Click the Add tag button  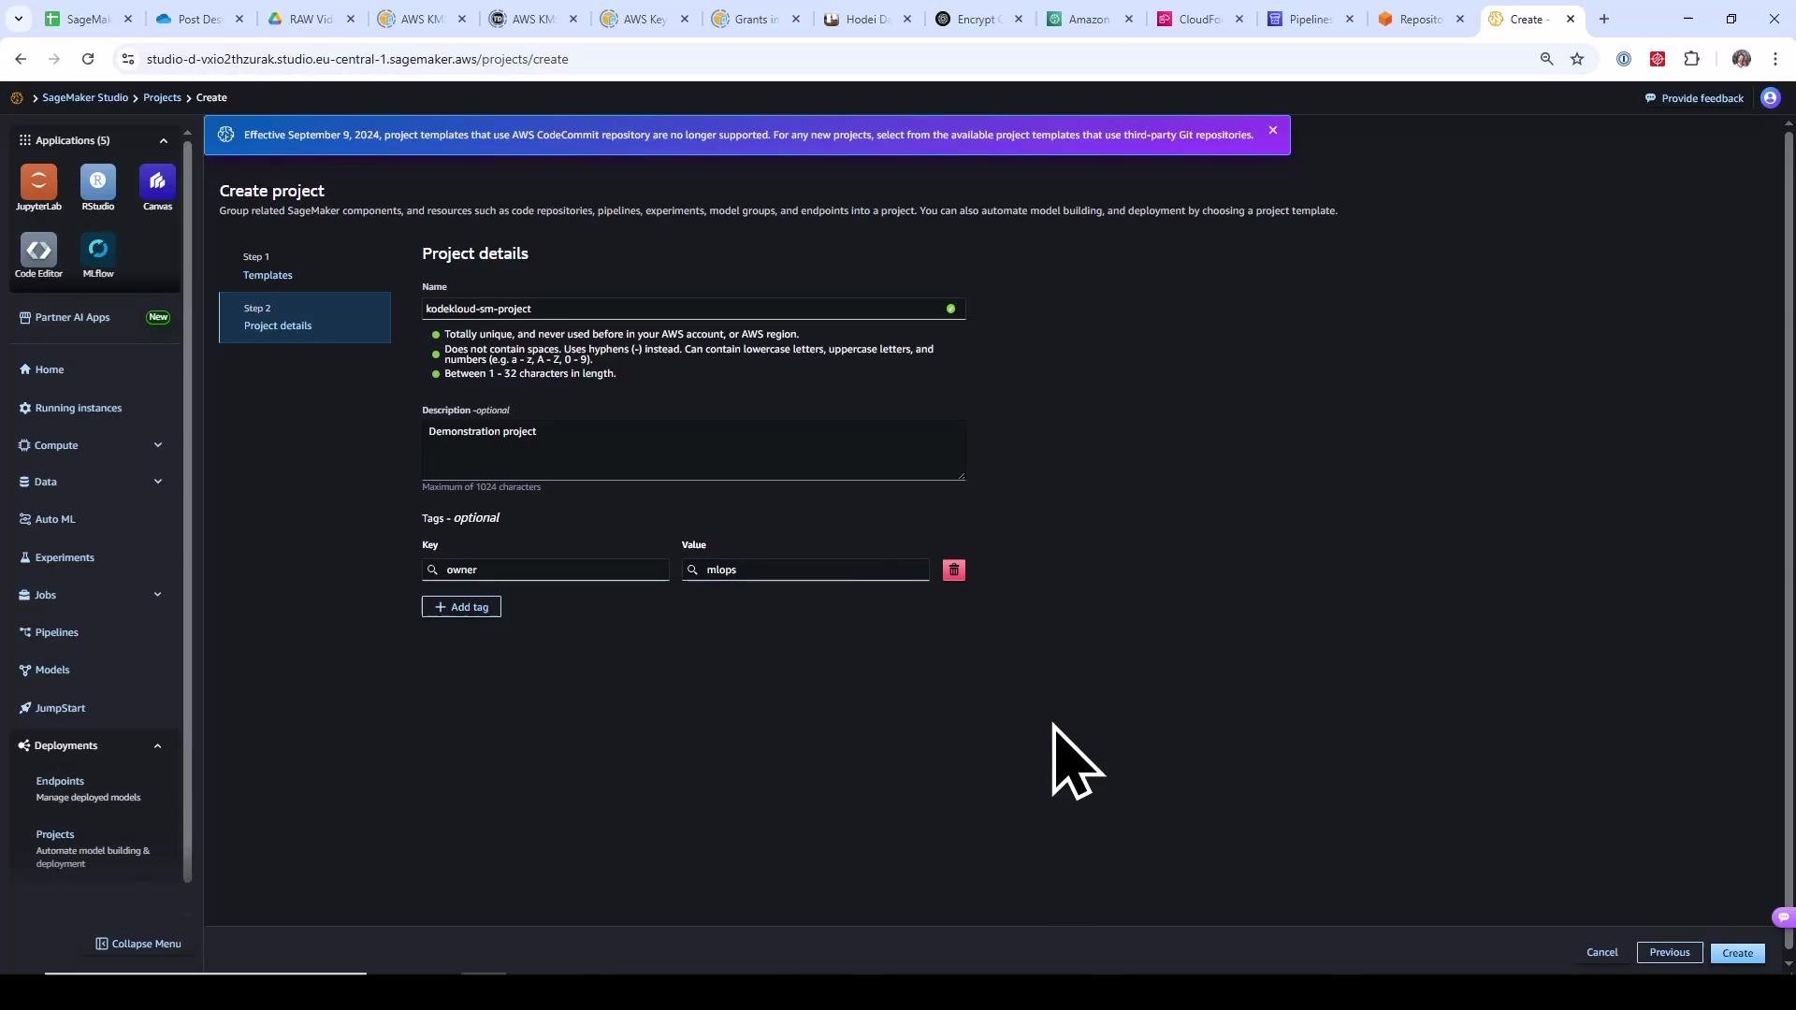461,607
